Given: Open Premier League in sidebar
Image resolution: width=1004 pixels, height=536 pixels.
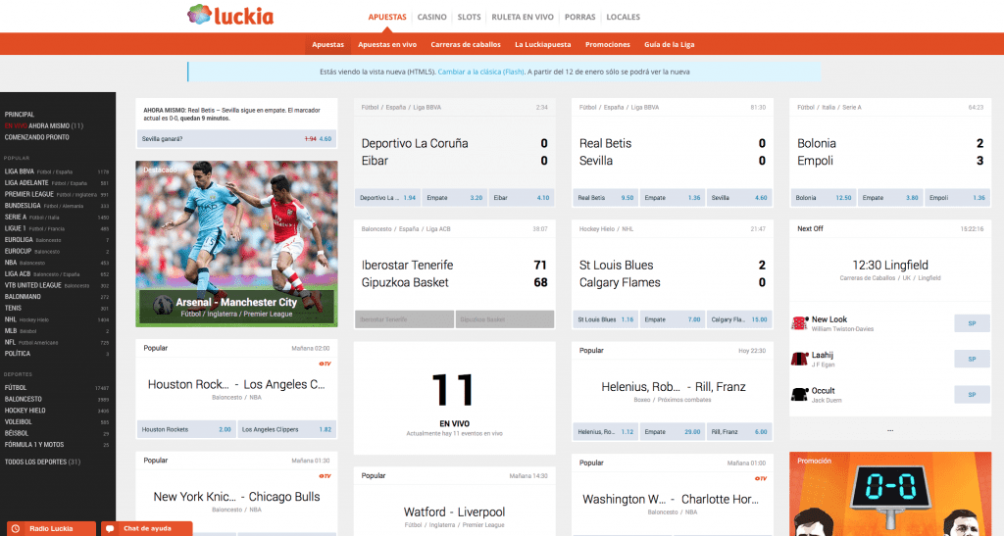Looking at the screenshot, I should [x=56, y=194].
